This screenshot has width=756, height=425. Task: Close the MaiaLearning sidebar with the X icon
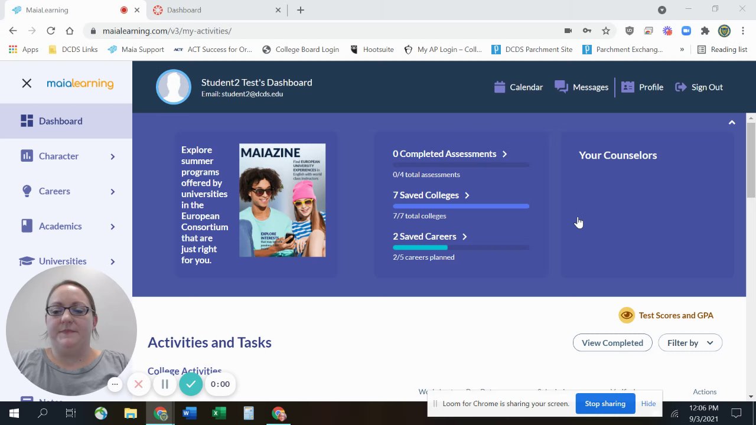pos(27,84)
